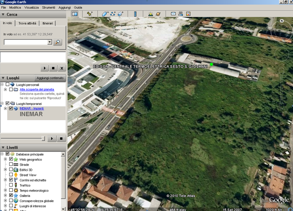Click the Confini ed etichette flag icon
293x211 pixels.
(16, 180)
